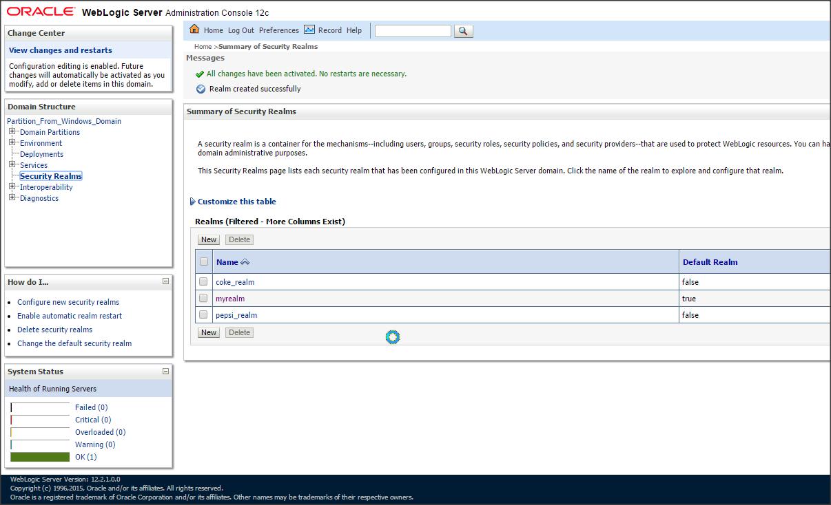Click the Home house icon in toolbar

[194, 30]
